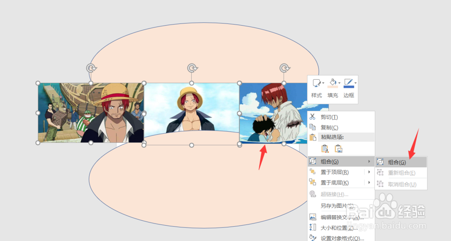Viewport: 451px width, 241px height.
Task: Click the regroup icon beside 重新组合(E)
Action: [x=380, y=173]
